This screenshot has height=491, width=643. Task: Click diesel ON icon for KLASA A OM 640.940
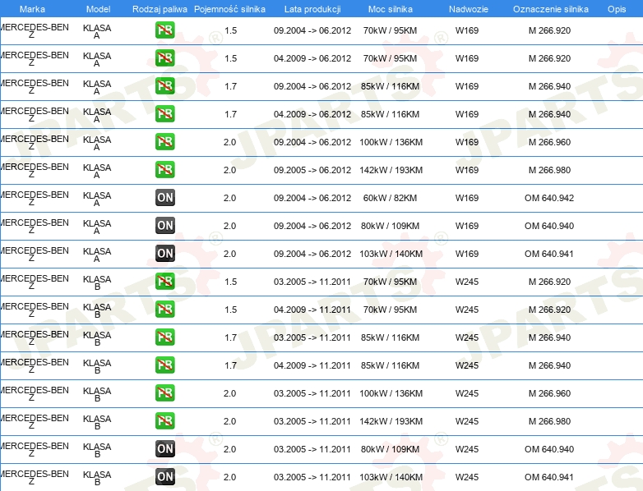click(x=164, y=225)
